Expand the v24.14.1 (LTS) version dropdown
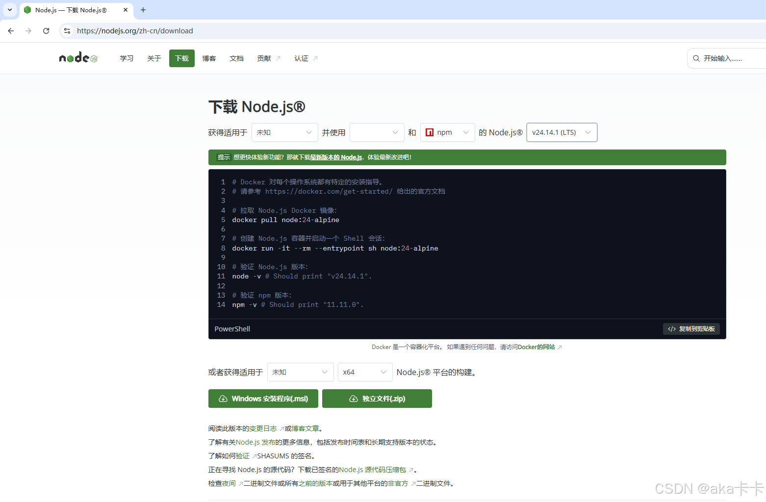766x502 pixels. [562, 132]
